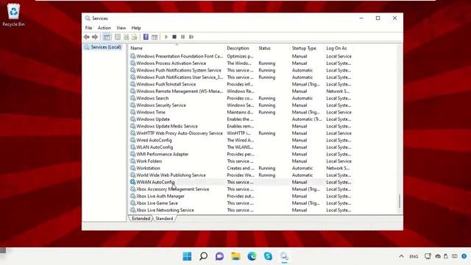Viewport: 471px width, 265px height.
Task: Select Xbox Live Game Save service
Action: pos(241,203)
